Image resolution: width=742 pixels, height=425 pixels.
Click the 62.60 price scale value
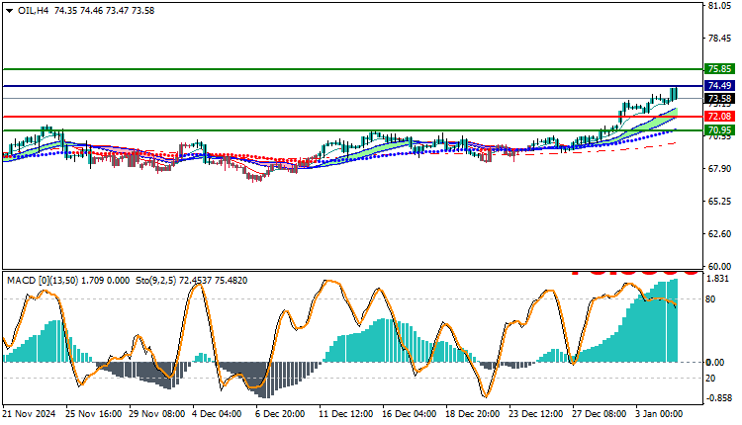click(x=719, y=234)
